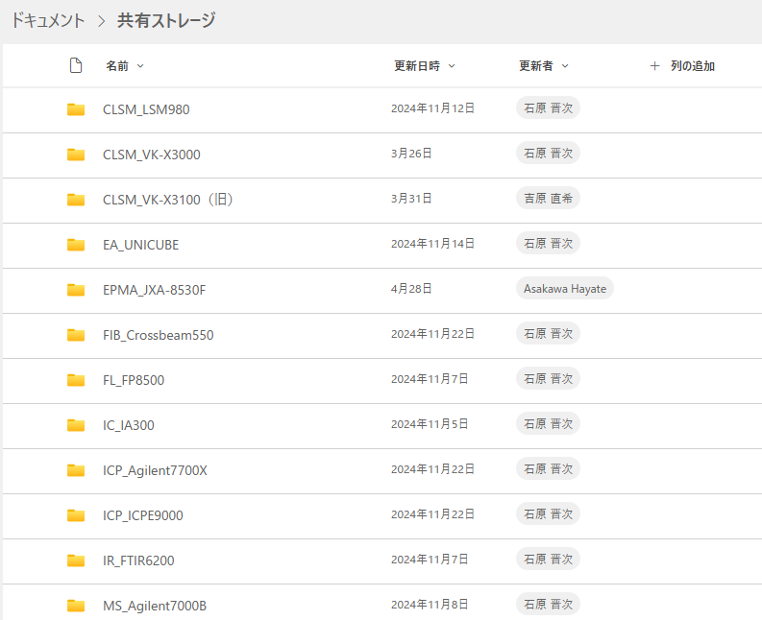Click 石原 晋次 chip in CLSM_VK-X3000 row
The width and height of the screenshot is (762, 620).
coord(548,153)
